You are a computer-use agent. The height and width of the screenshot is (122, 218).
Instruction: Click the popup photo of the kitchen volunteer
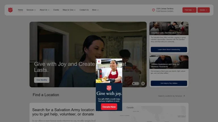coord(109,71)
